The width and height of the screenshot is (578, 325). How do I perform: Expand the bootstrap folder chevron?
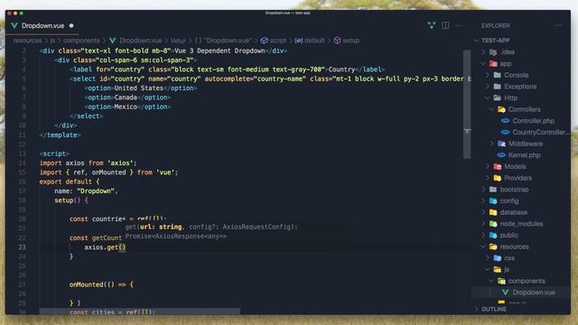point(483,189)
